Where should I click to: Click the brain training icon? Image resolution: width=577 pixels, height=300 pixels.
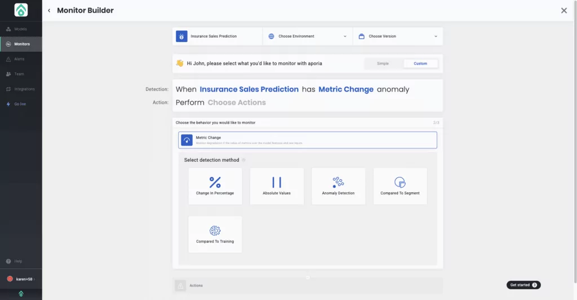[x=215, y=230]
